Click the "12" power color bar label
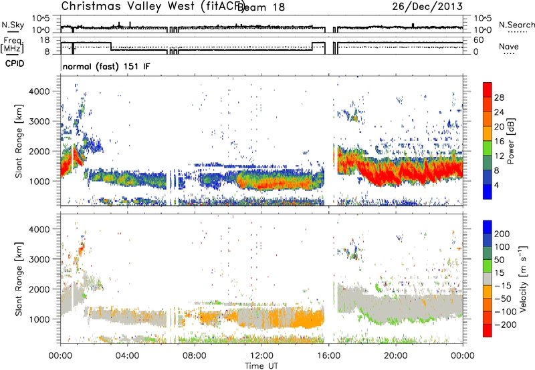Screen dimensions: 535x370 coord(499,156)
